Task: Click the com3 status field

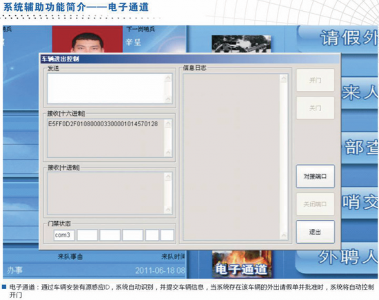Action: (64, 235)
